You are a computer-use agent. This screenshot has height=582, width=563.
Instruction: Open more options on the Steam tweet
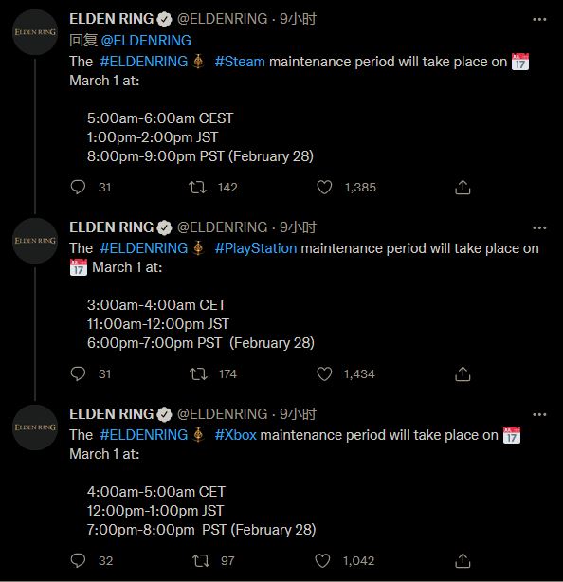(539, 19)
